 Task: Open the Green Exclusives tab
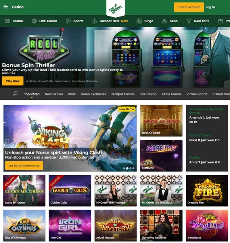pos(93,94)
